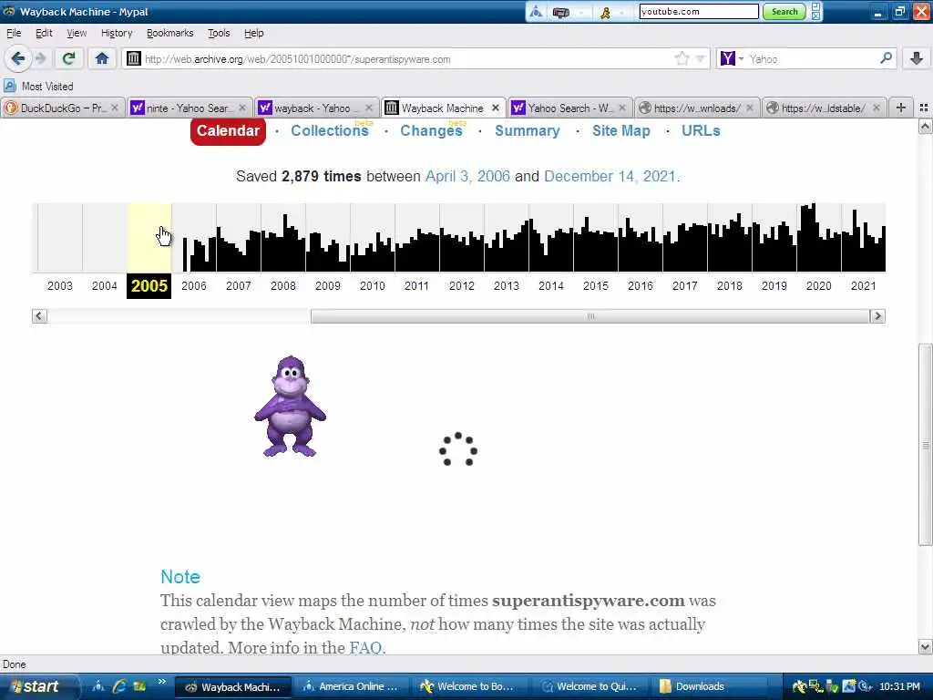Select the Calendar view button

pyautogui.click(x=228, y=131)
